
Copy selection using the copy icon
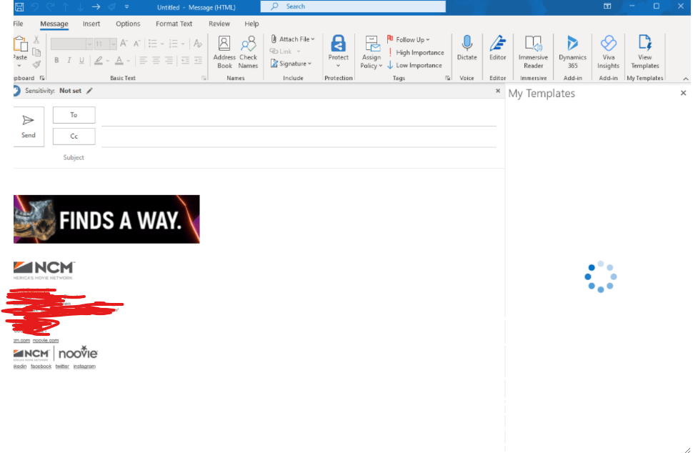point(36,53)
